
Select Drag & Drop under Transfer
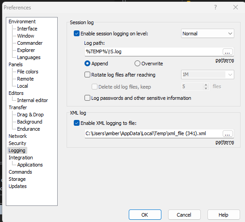(30, 115)
